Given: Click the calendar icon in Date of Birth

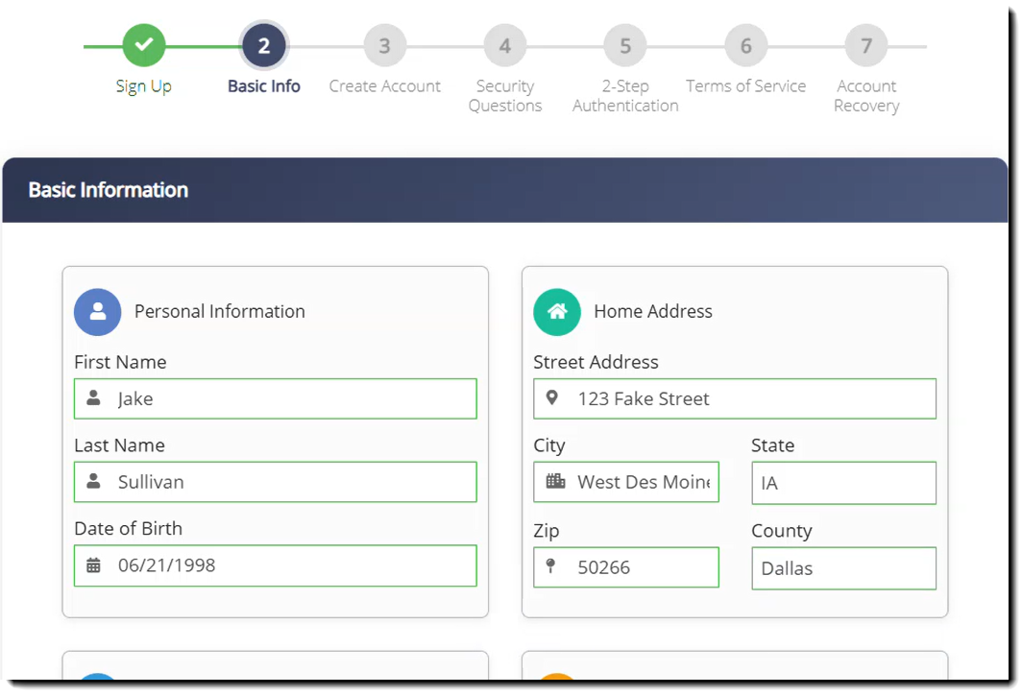Looking at the screenshot, I should [93, 565].
